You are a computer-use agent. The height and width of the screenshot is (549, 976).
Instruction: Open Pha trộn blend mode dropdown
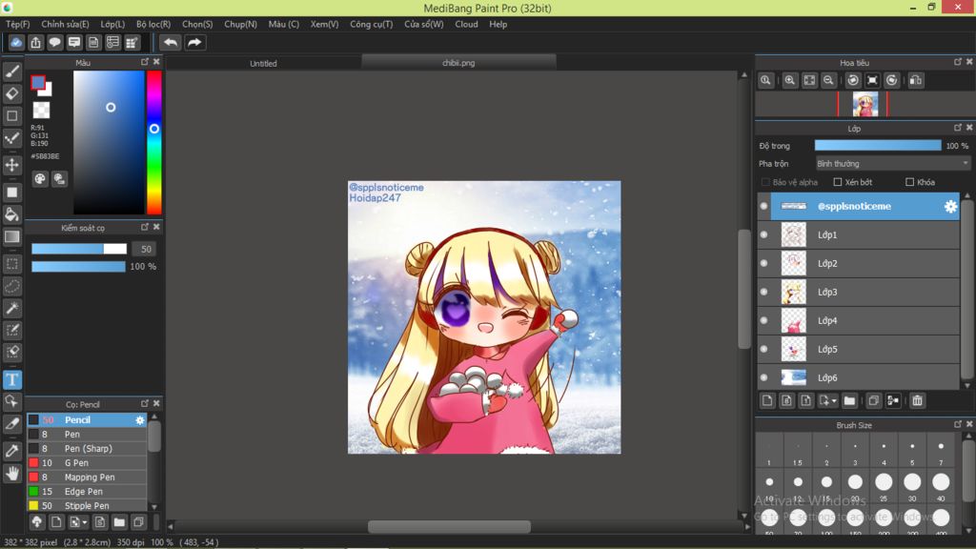892,164
